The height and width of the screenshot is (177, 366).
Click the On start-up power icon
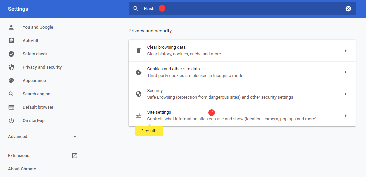(x=11, y=121)
